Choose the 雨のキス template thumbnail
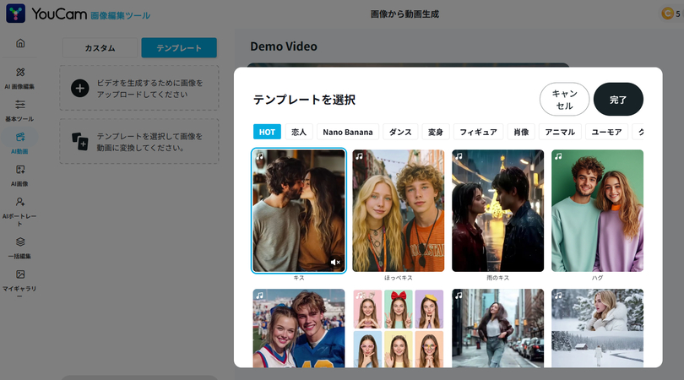The image size is (684, 380). (497, 211)
